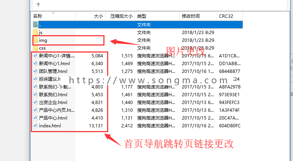Click CRC32 value 973E93E1
The image size is (293, 161).
click(x=229, y=95)
